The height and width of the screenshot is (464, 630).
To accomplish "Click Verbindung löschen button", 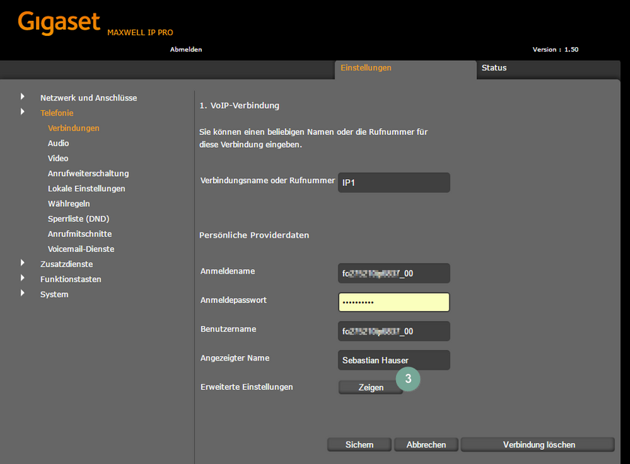I will pyautogui.click(x=538, y=445).
